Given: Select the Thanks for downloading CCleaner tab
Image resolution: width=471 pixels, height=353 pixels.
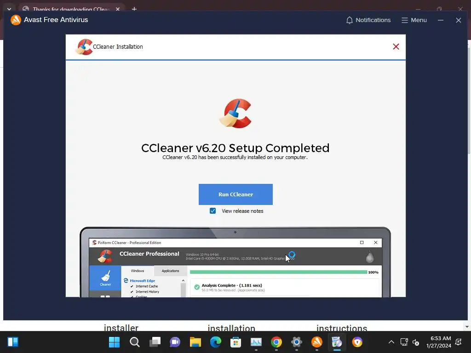Looking at the screenshot, I should coord(71,9).
